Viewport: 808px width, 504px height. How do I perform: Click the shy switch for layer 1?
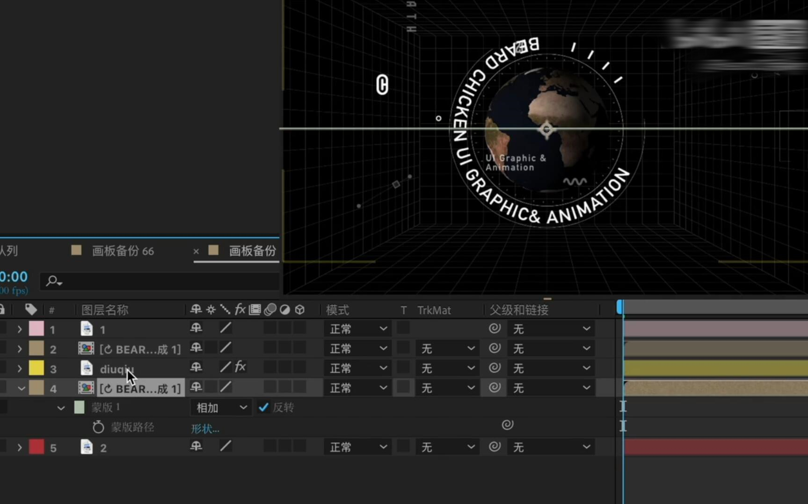click(x=196, y=328)
